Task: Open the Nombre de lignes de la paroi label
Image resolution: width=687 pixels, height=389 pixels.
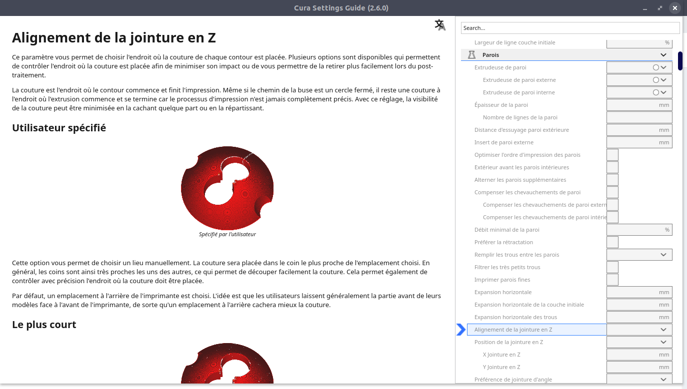Action: tap(520, 117)
